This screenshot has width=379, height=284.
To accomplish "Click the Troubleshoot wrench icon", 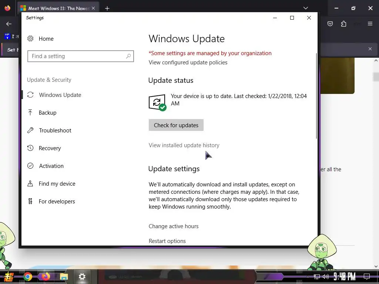I will coord(30,131).
